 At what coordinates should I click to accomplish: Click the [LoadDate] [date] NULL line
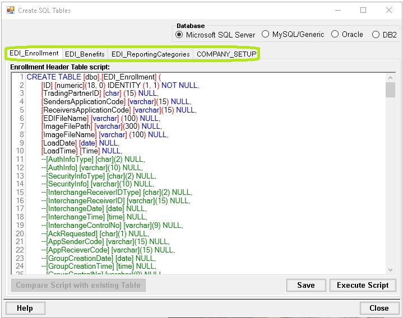tap(80, 143)
